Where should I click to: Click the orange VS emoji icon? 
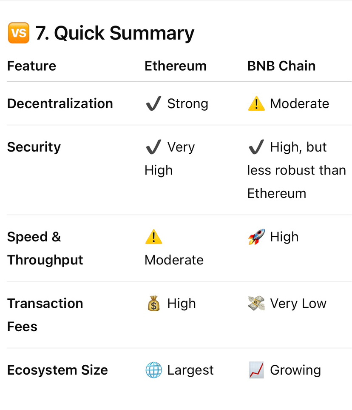pyautogui.click(x=19, y=33)
